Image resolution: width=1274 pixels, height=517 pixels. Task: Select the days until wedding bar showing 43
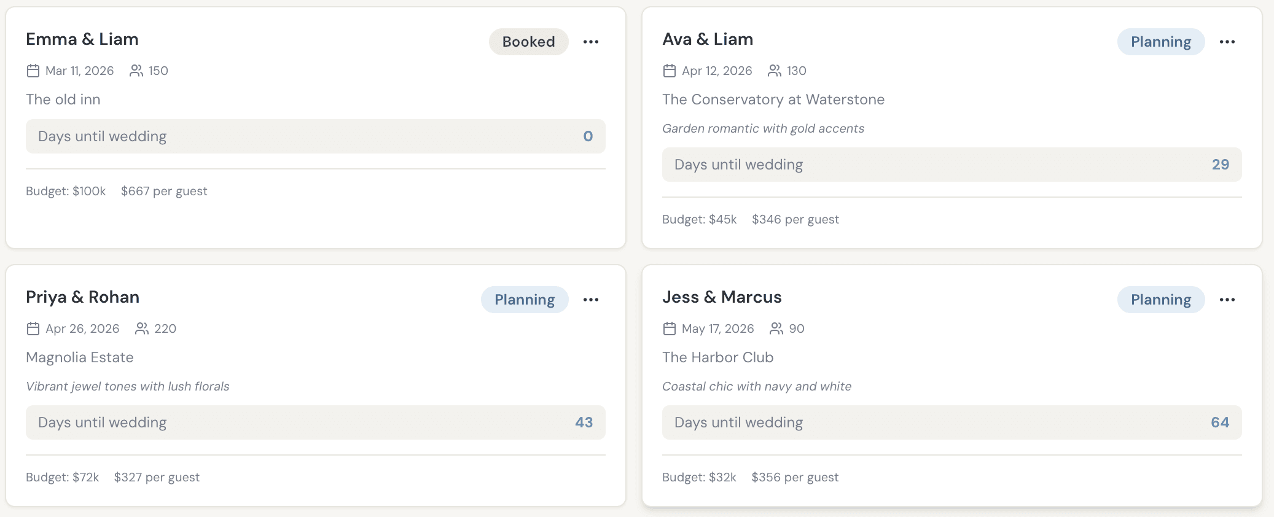pos(315,422)
